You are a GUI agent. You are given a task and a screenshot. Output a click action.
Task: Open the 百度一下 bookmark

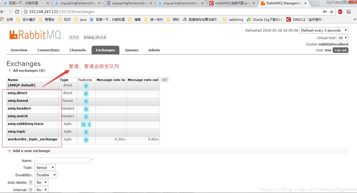pyautogui.click(x=107, y=19)
